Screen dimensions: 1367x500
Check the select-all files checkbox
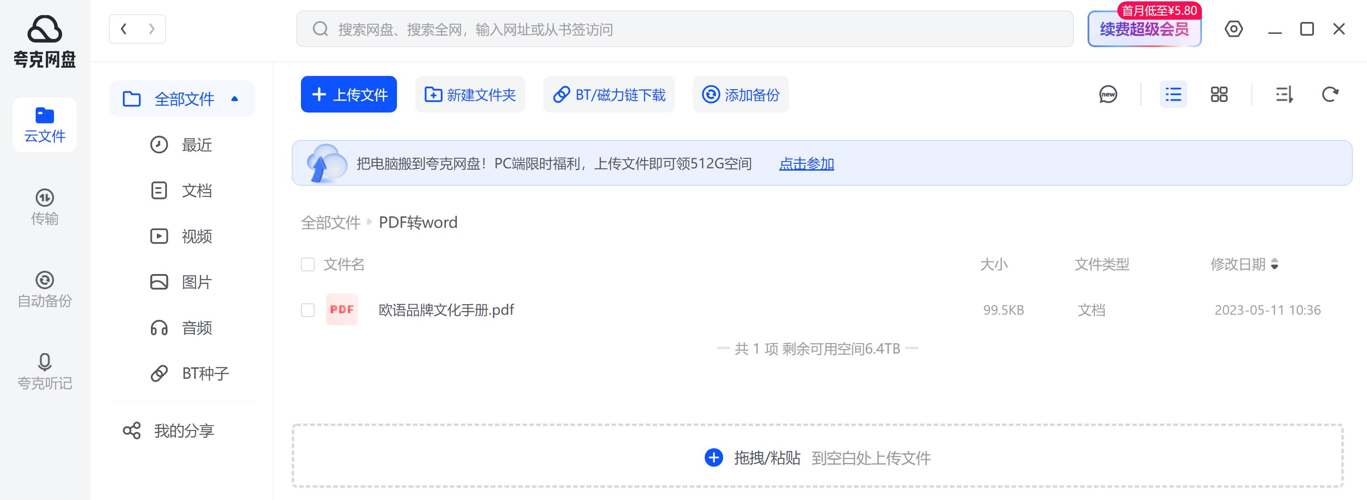308,264
